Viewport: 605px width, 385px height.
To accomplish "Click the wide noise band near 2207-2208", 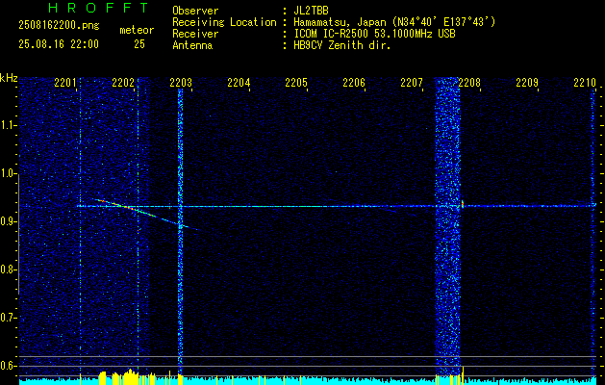I will [447, 226].
